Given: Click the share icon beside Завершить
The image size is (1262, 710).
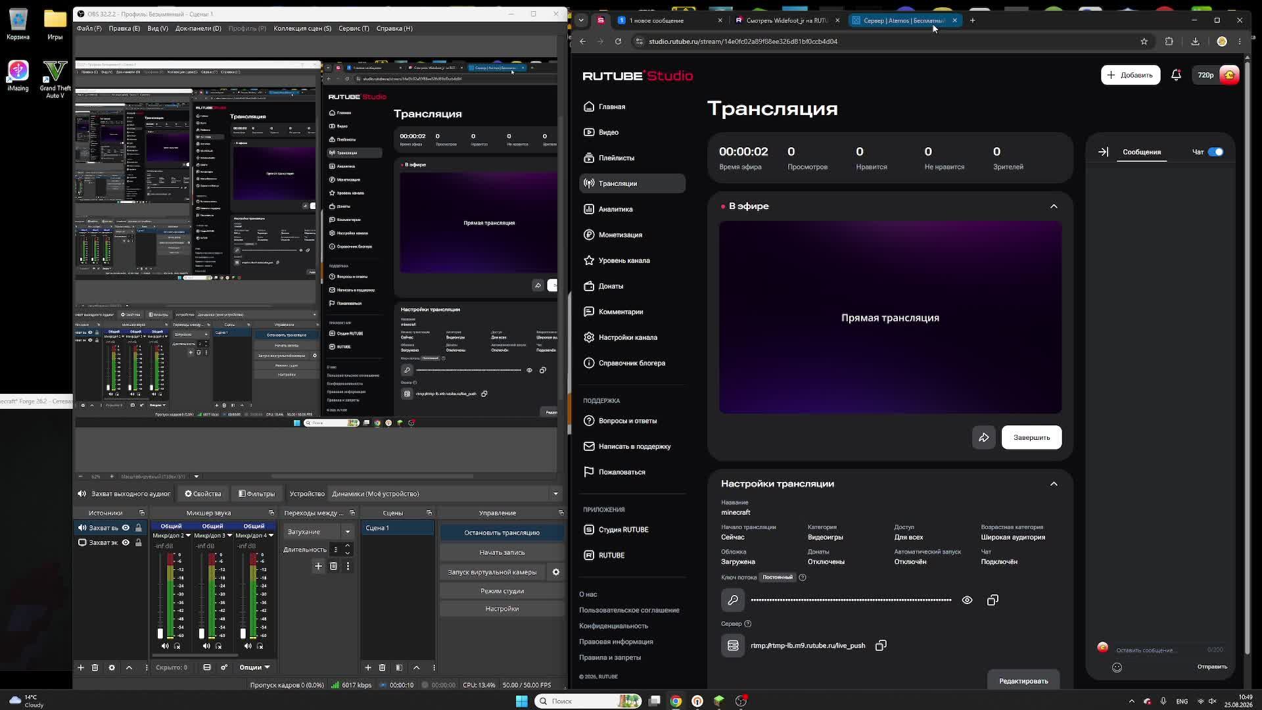Looking at the screenshot, I should pyautogui.click(x=984, y=437).
